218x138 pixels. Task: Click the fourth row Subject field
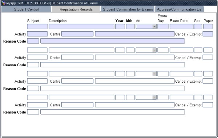(x=37, y=97)
